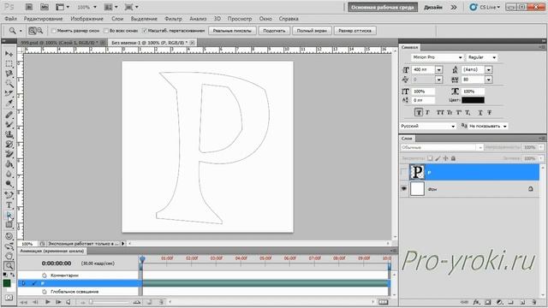Select the Rectangular Marquee tool
Viewport: 548px width, 308px height.
tap(9, 64)
